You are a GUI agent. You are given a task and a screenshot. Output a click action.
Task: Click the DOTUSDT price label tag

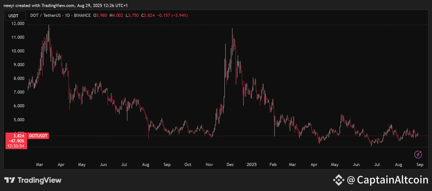38,136
